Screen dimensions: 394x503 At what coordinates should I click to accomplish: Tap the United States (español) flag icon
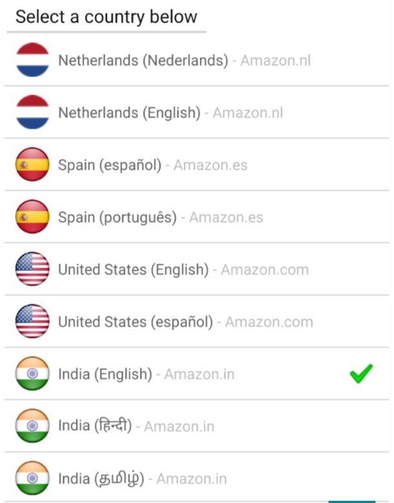(32, 322)
